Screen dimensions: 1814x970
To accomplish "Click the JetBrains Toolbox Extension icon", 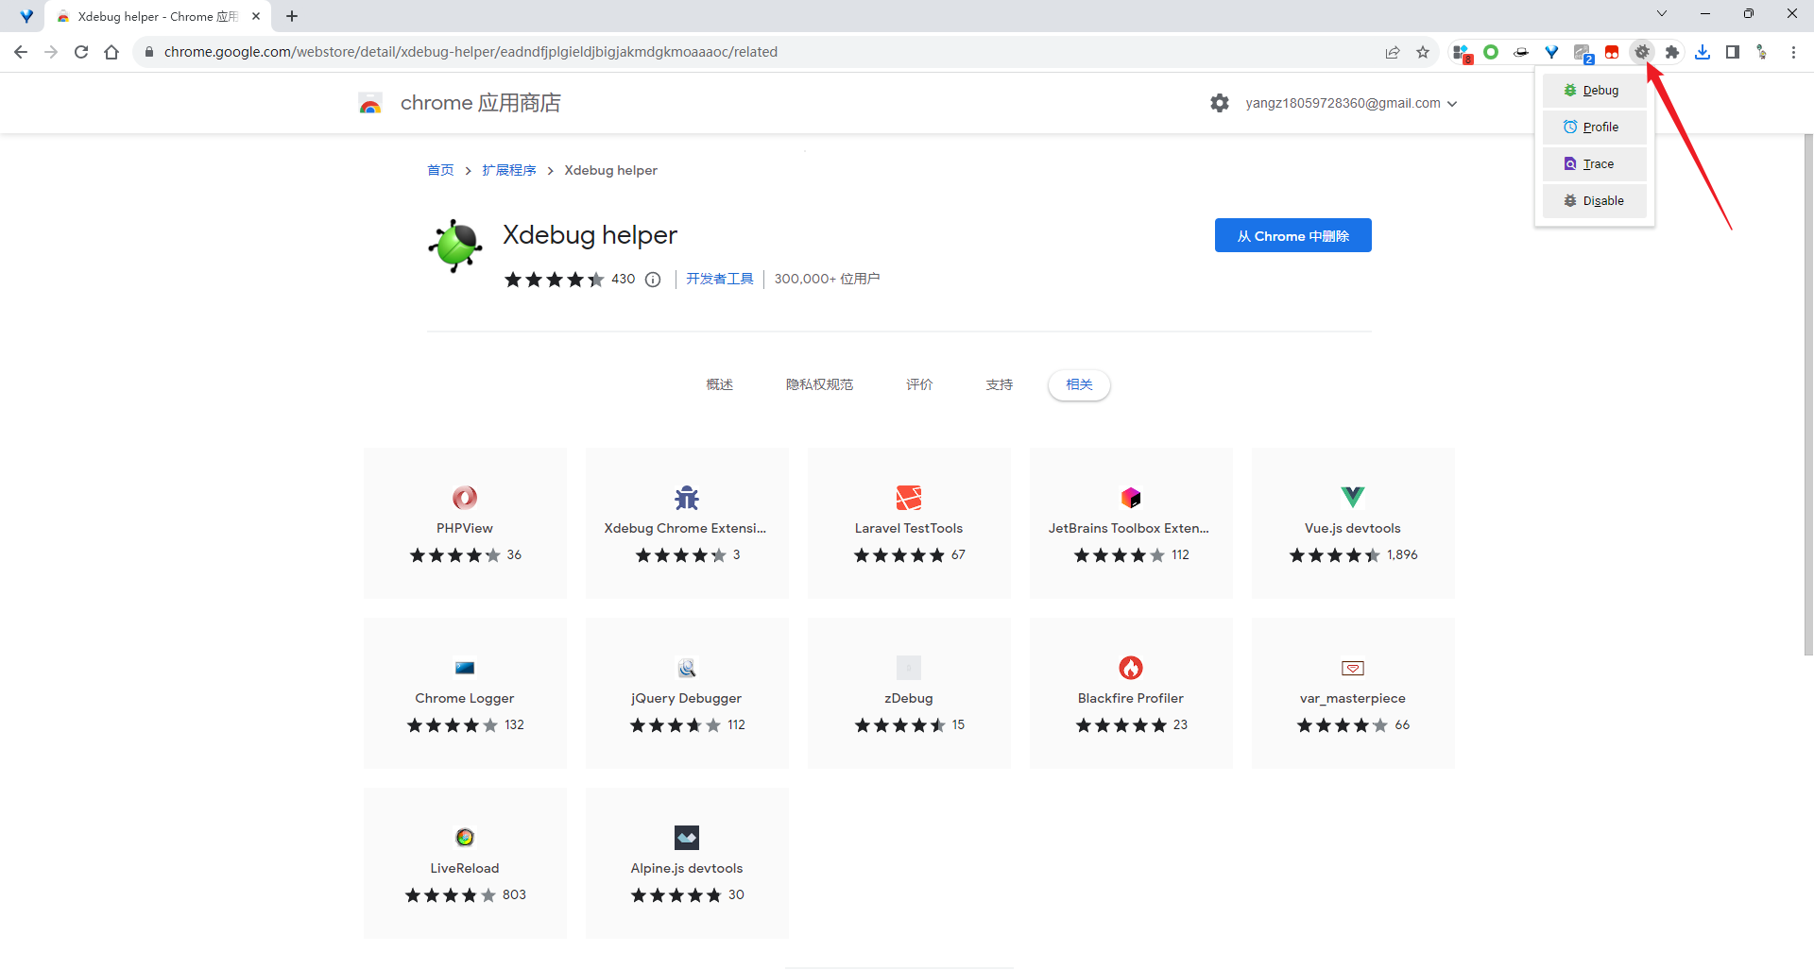I will pos(1131,497).
